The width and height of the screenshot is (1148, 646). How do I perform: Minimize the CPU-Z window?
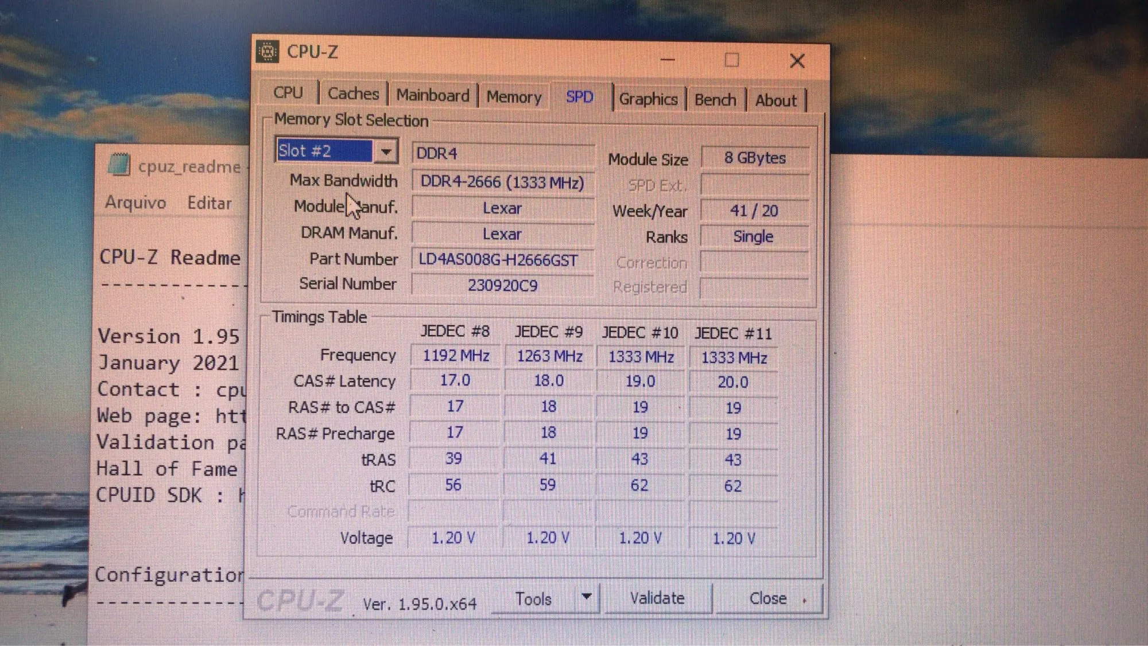[668, 60]
